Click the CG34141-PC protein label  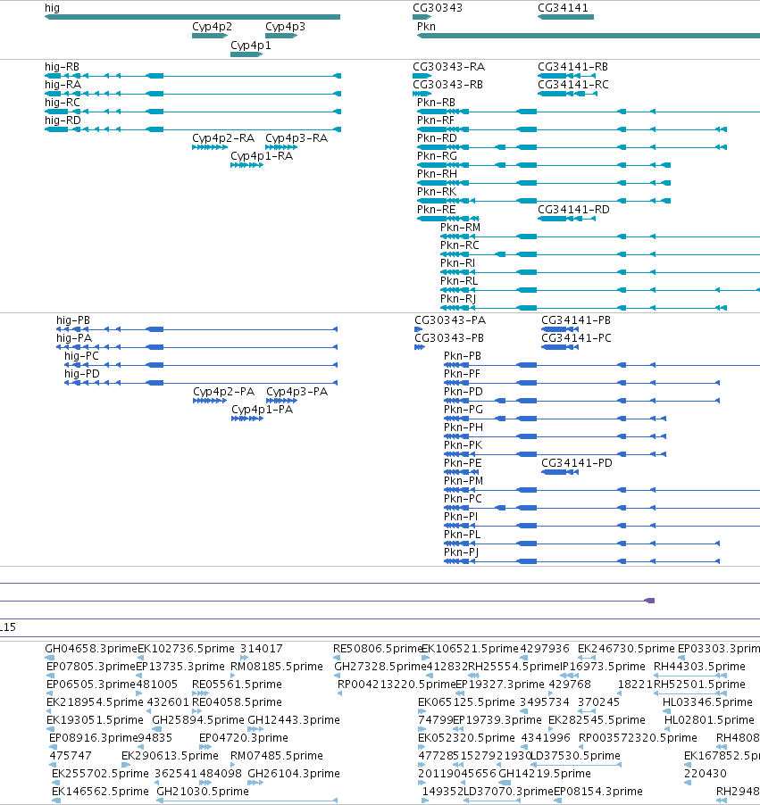coord(576,338)
